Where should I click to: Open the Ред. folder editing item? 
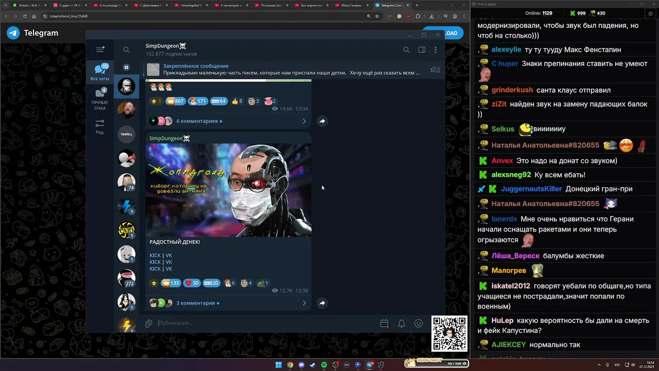(100, 127)
